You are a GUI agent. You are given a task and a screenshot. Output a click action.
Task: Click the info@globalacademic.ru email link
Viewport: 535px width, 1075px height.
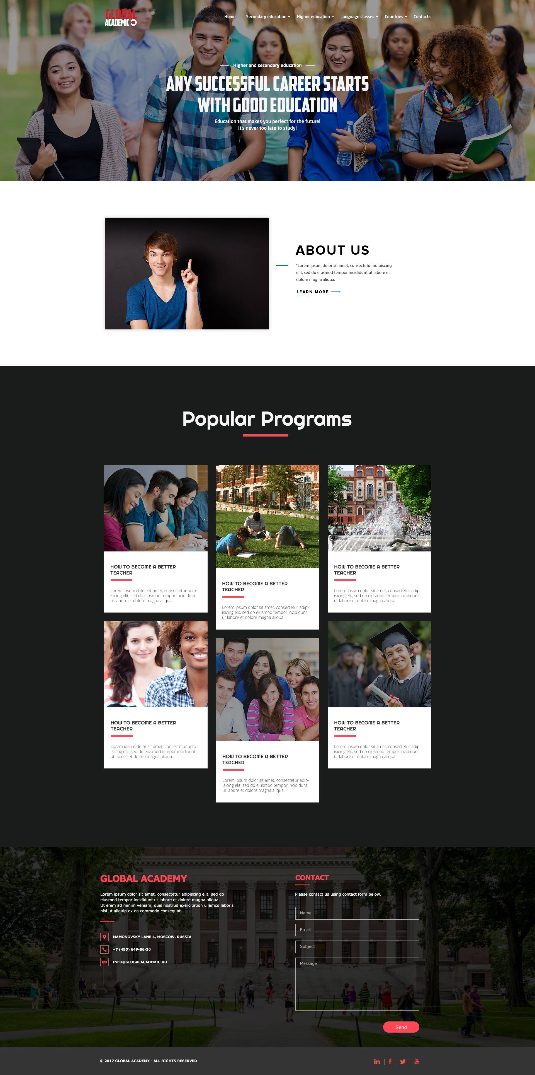point(140,962)
